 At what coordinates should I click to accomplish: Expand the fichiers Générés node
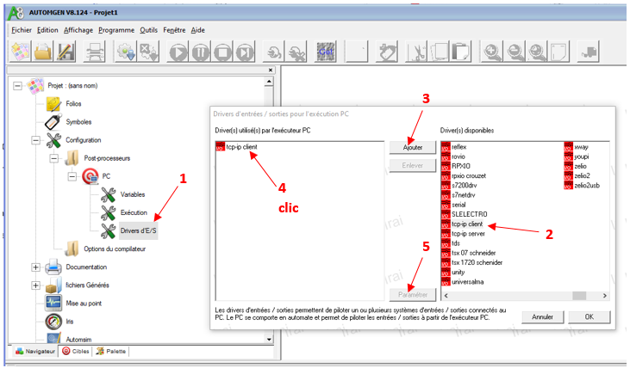click(x=35, y=285)
